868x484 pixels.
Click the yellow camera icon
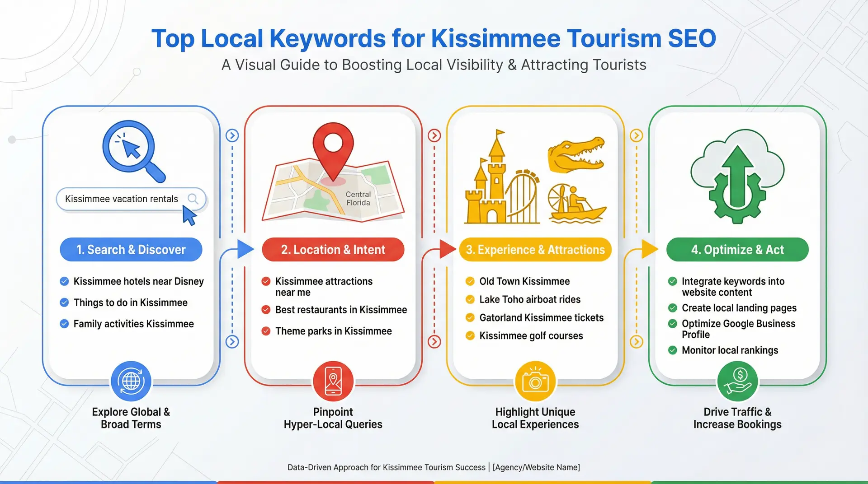[535, 381]
